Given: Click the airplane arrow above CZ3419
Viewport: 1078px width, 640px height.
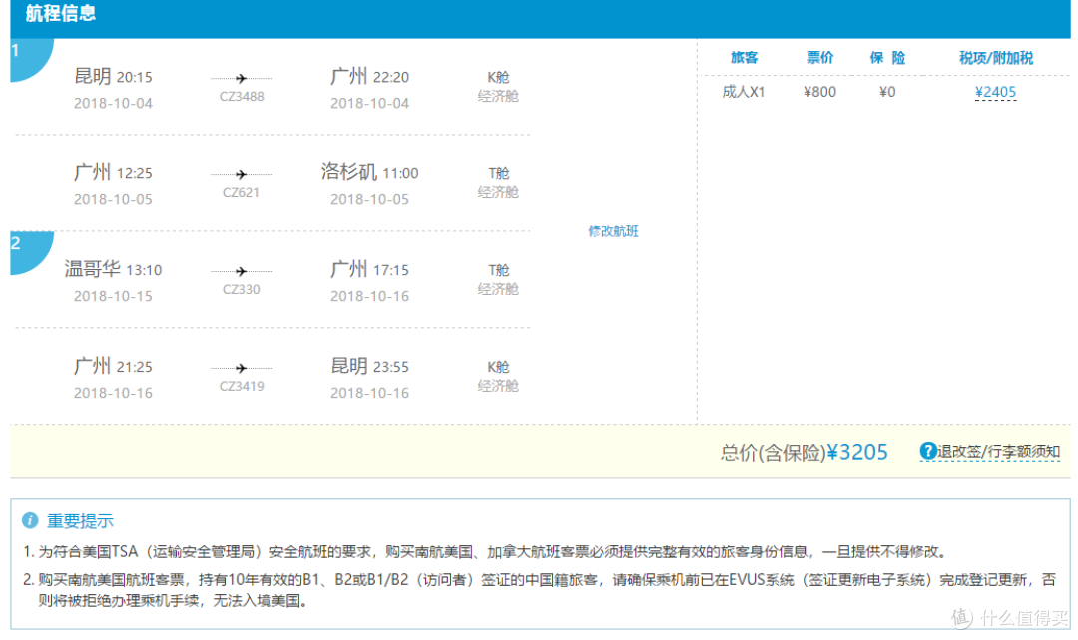Looking at the screenshot, I should 241,368.
